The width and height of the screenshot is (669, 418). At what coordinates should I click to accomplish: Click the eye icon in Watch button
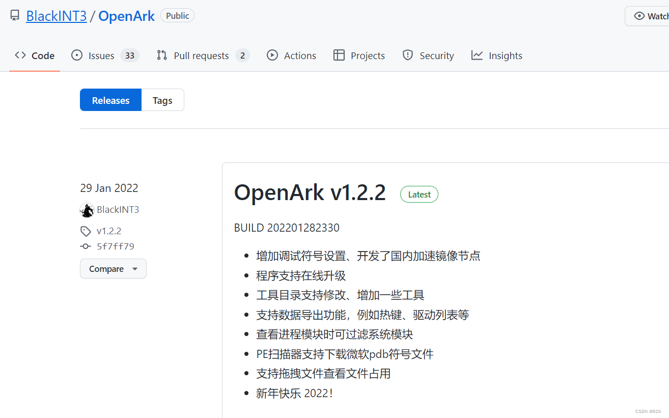coord(639,16)
